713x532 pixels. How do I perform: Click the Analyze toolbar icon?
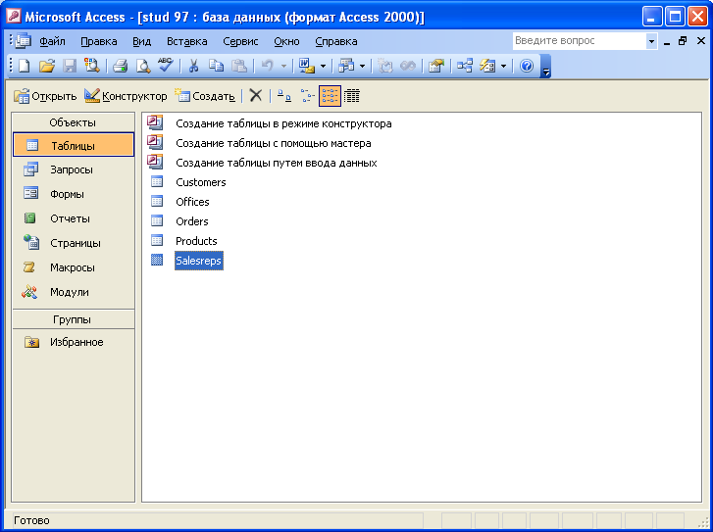click(x=346, y=67)
